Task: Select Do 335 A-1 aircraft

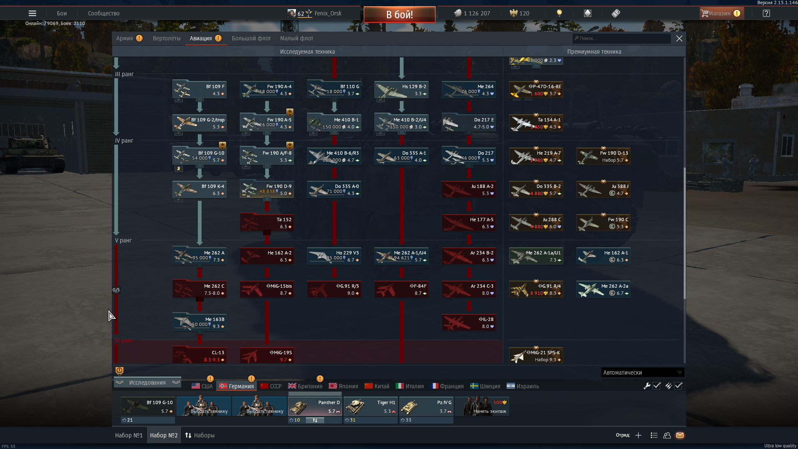Action: [x=401, y=156]
